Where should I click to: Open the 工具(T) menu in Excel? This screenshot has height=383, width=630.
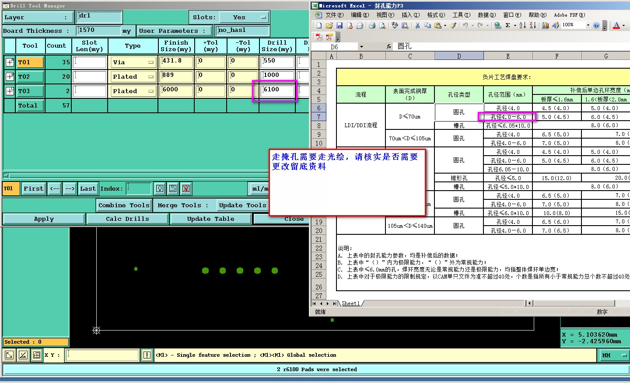(462, 15)
